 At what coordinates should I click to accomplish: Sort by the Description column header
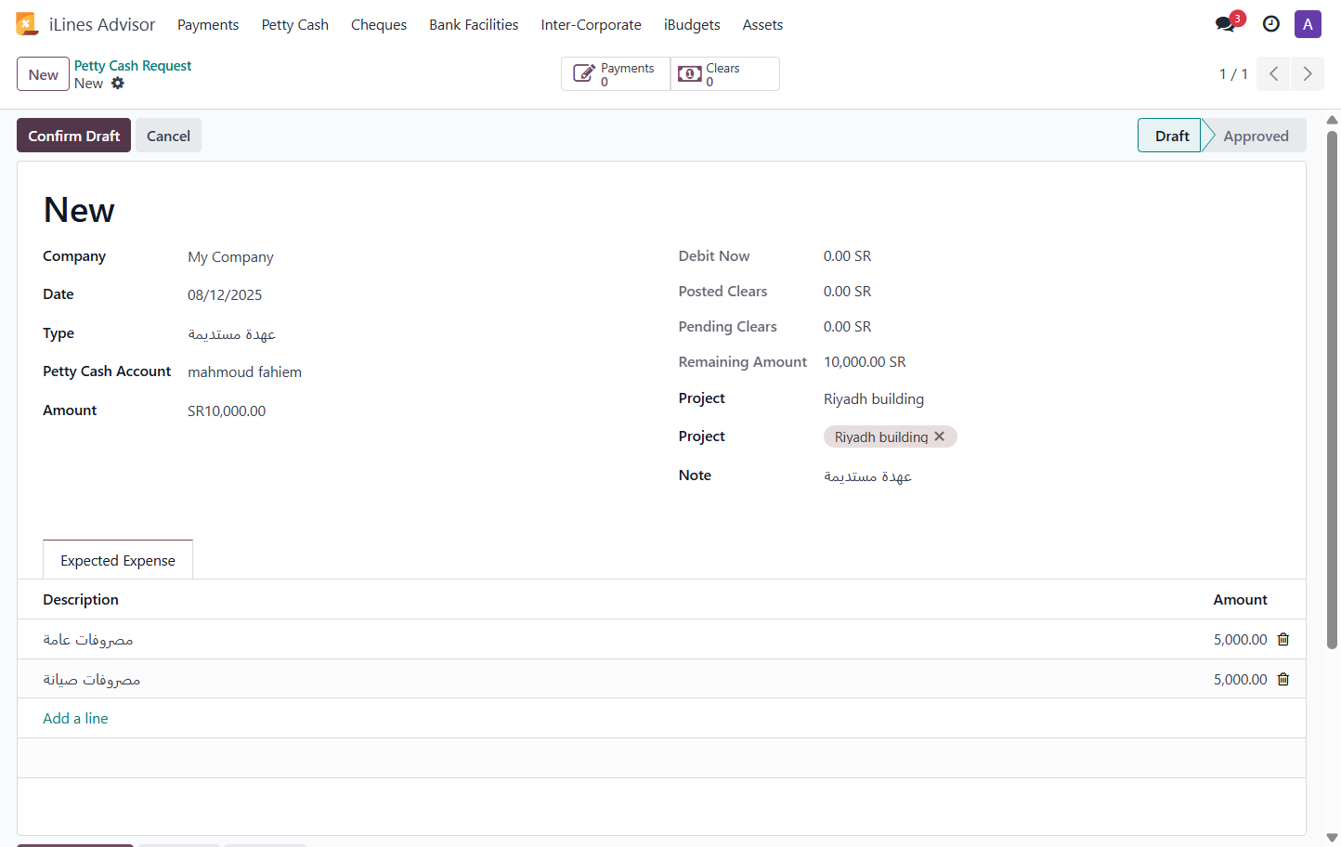81,600
